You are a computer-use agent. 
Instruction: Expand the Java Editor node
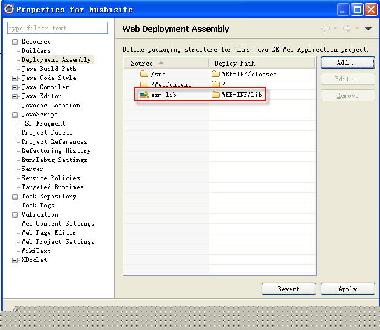(15, 97)
